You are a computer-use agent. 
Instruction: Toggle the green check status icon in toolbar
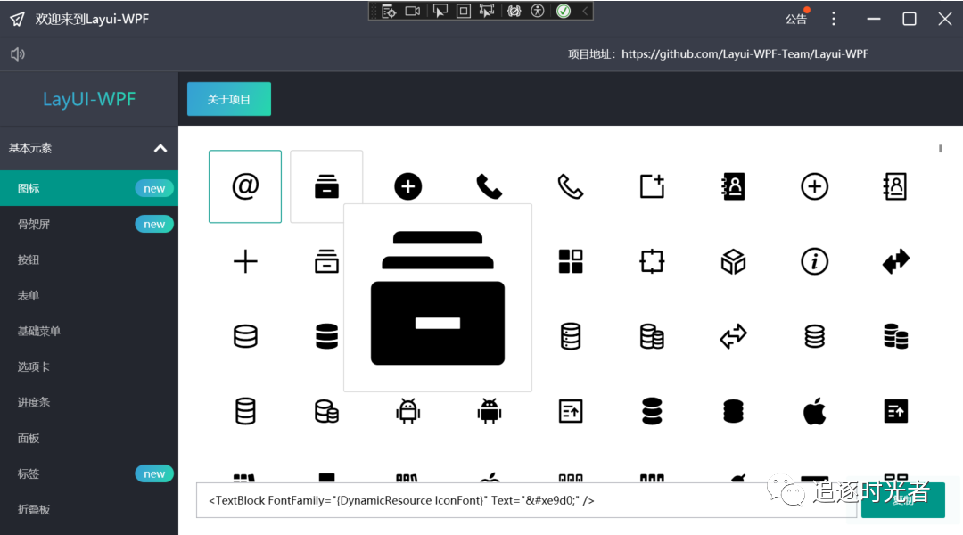[x=564, y=12]
